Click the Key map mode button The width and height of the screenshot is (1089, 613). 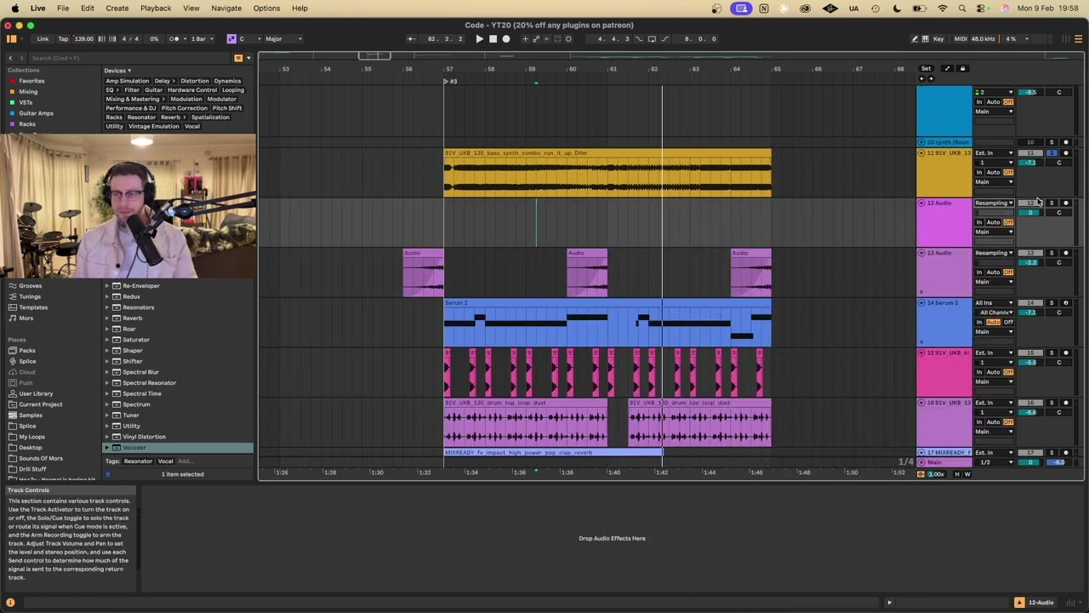coord(938,38)
